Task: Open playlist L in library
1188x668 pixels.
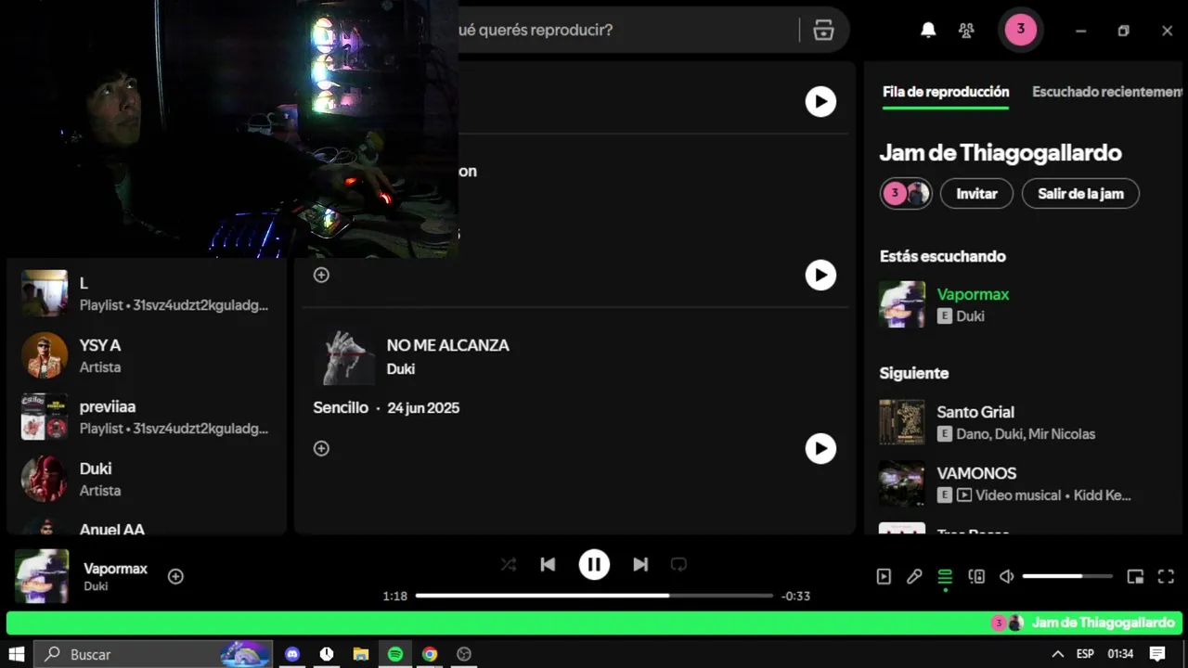Action: (147, 293)
